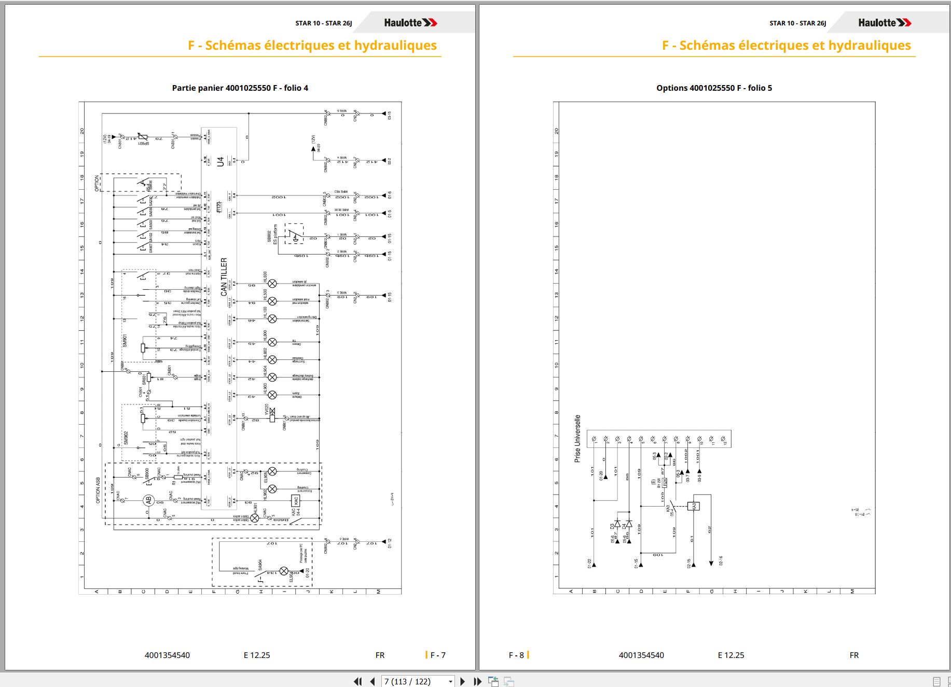Go to the next page
The height and width of the screenshot is (687, 951).
pos(463,681)
